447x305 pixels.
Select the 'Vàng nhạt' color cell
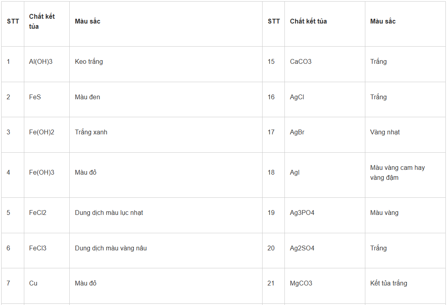click(385, 132)
